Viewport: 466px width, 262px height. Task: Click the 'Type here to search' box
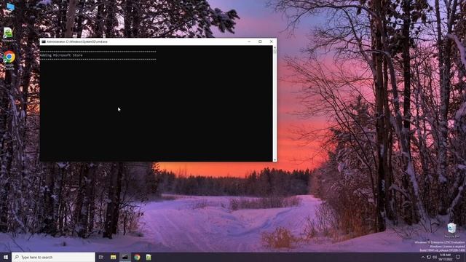(x=53, y=257)
